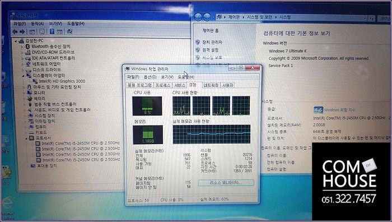
Task: Expand the 범용 직렬 버스 컨트롤러 node
Action: coord(25,104)
